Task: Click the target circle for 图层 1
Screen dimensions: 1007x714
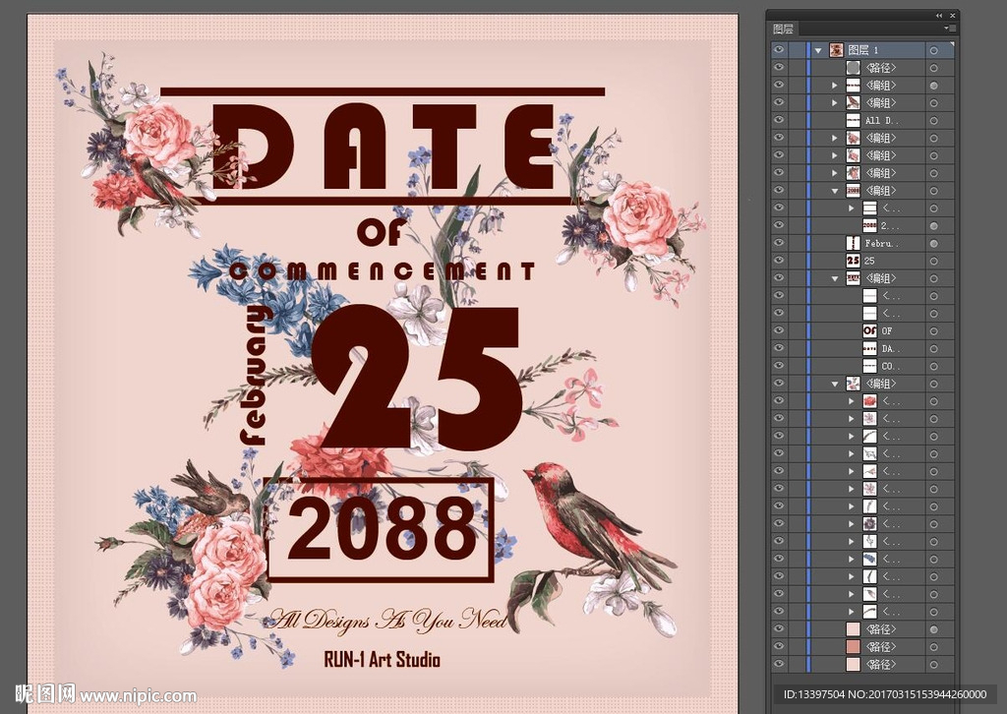Action: [933, 50]
